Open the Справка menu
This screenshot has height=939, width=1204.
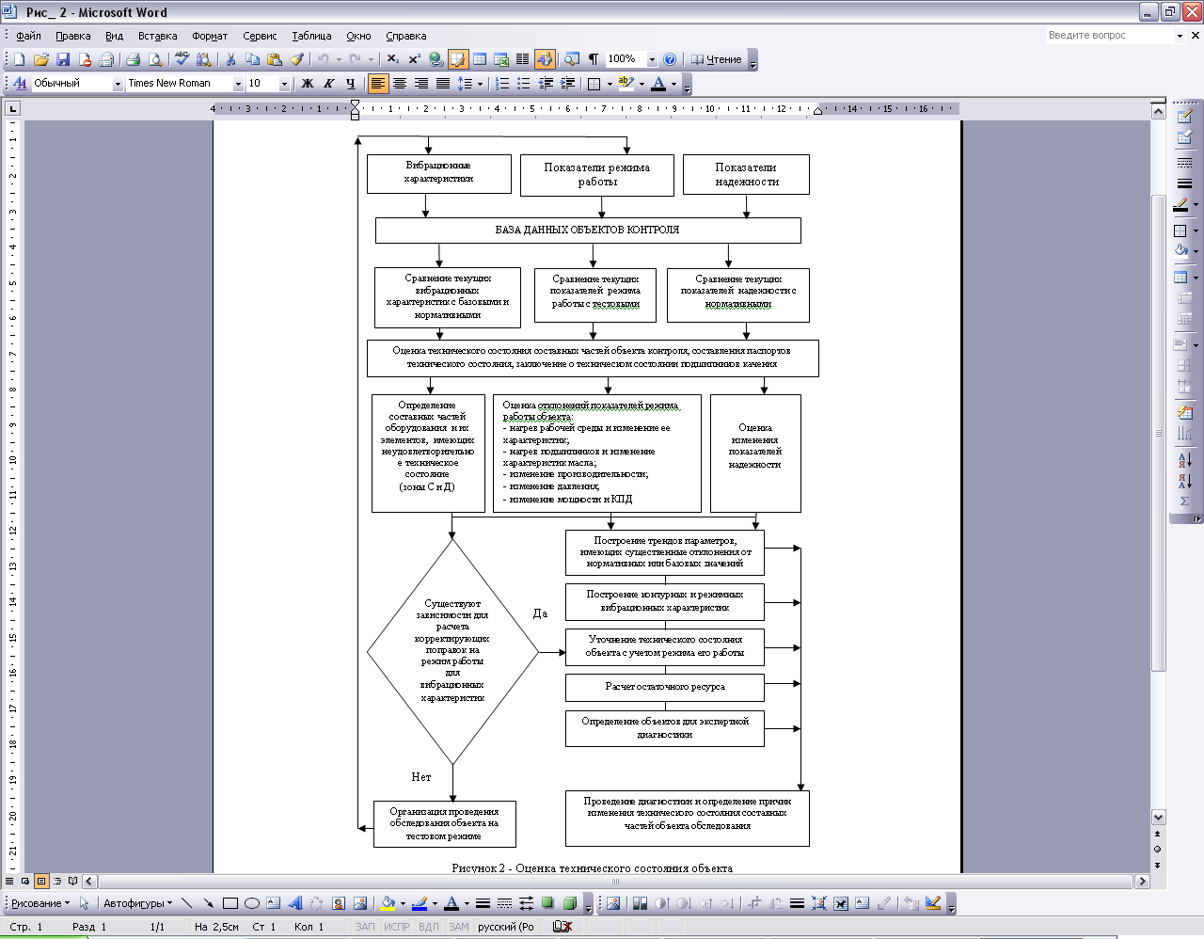click(x=405, y=36)
